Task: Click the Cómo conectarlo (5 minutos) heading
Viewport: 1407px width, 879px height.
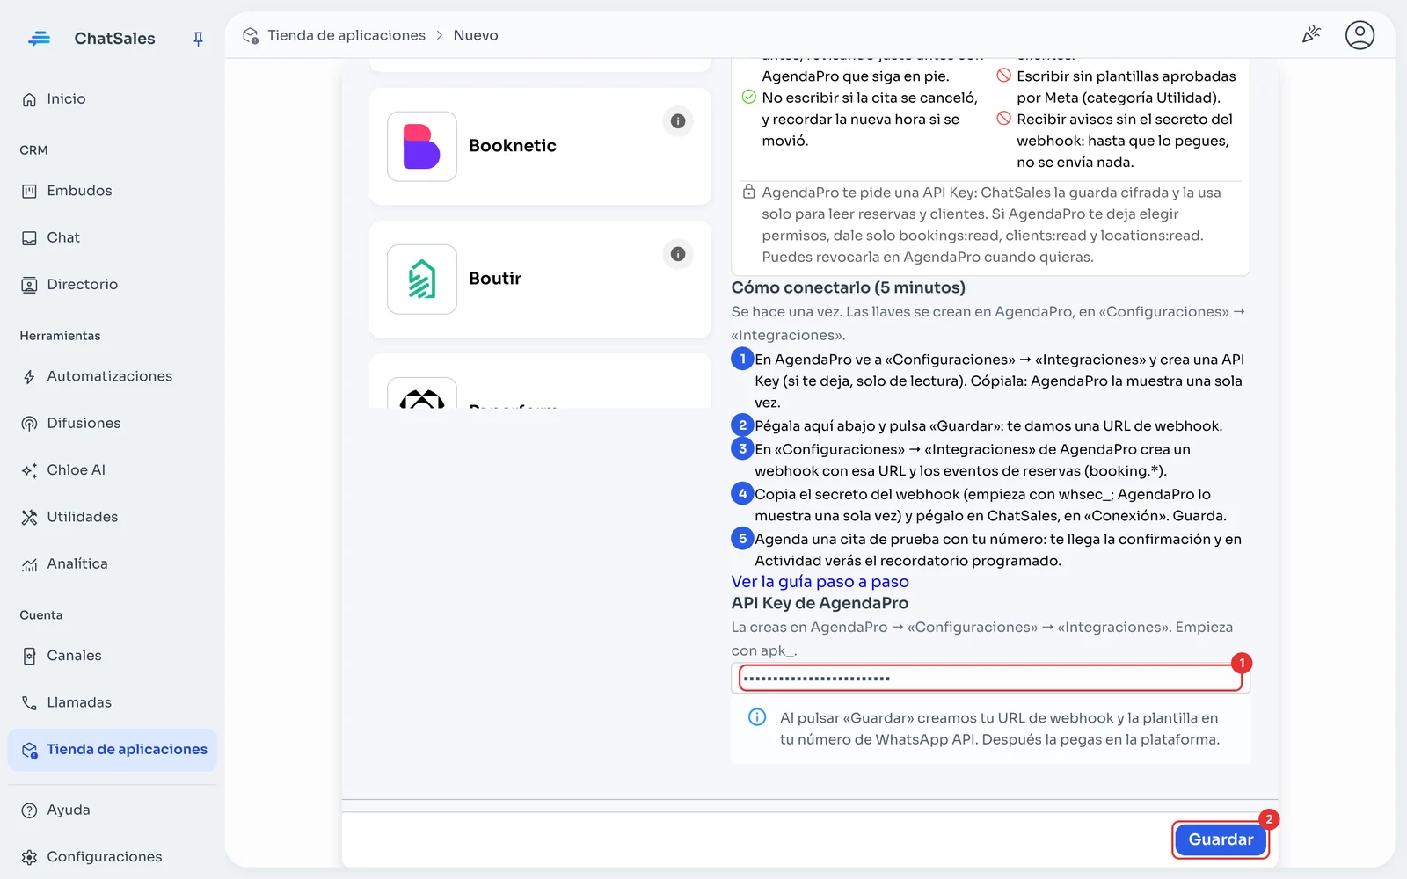Action: coord(848,288)
